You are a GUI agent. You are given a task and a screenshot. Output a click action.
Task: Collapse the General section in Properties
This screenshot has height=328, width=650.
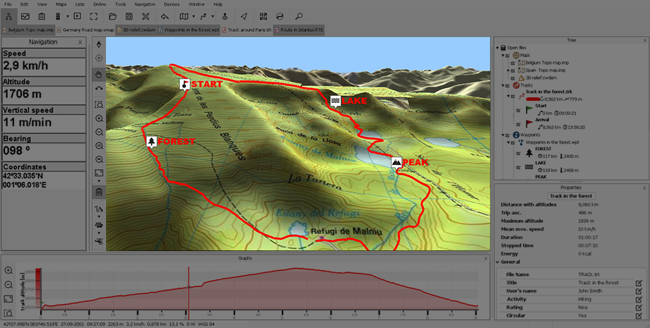499,262
